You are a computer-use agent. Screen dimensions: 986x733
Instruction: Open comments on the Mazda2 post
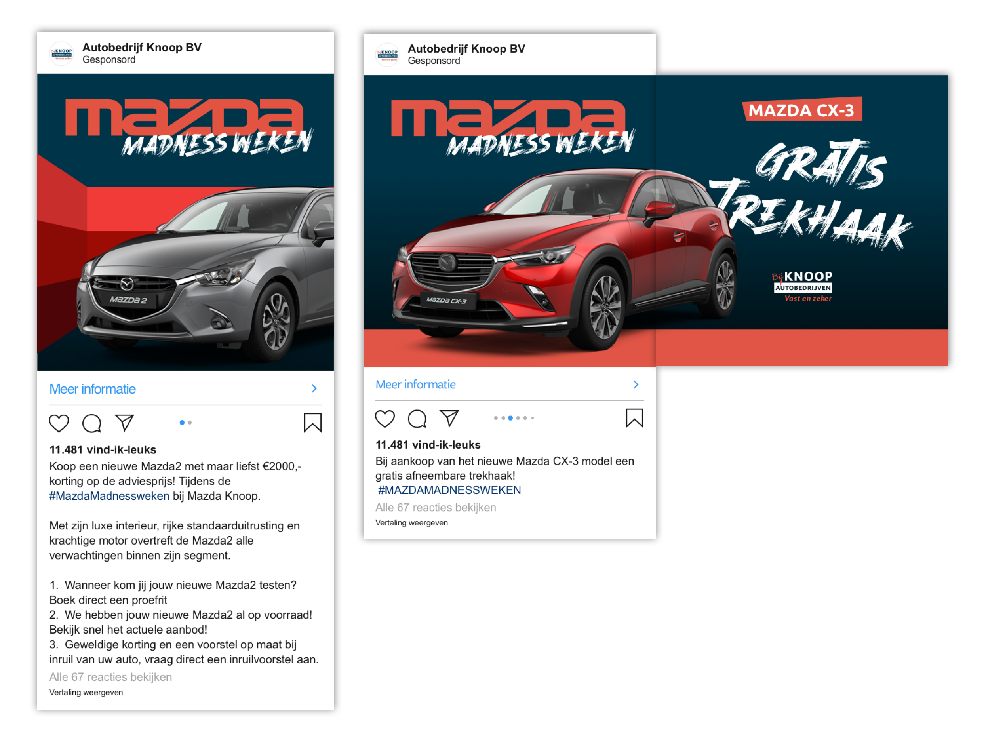tap(92, 423)
